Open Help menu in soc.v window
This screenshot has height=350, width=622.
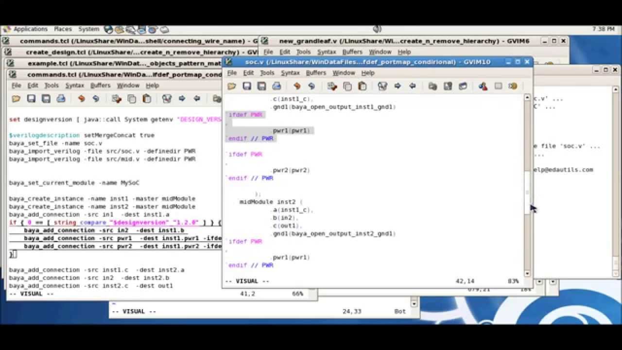pos(368,72)
